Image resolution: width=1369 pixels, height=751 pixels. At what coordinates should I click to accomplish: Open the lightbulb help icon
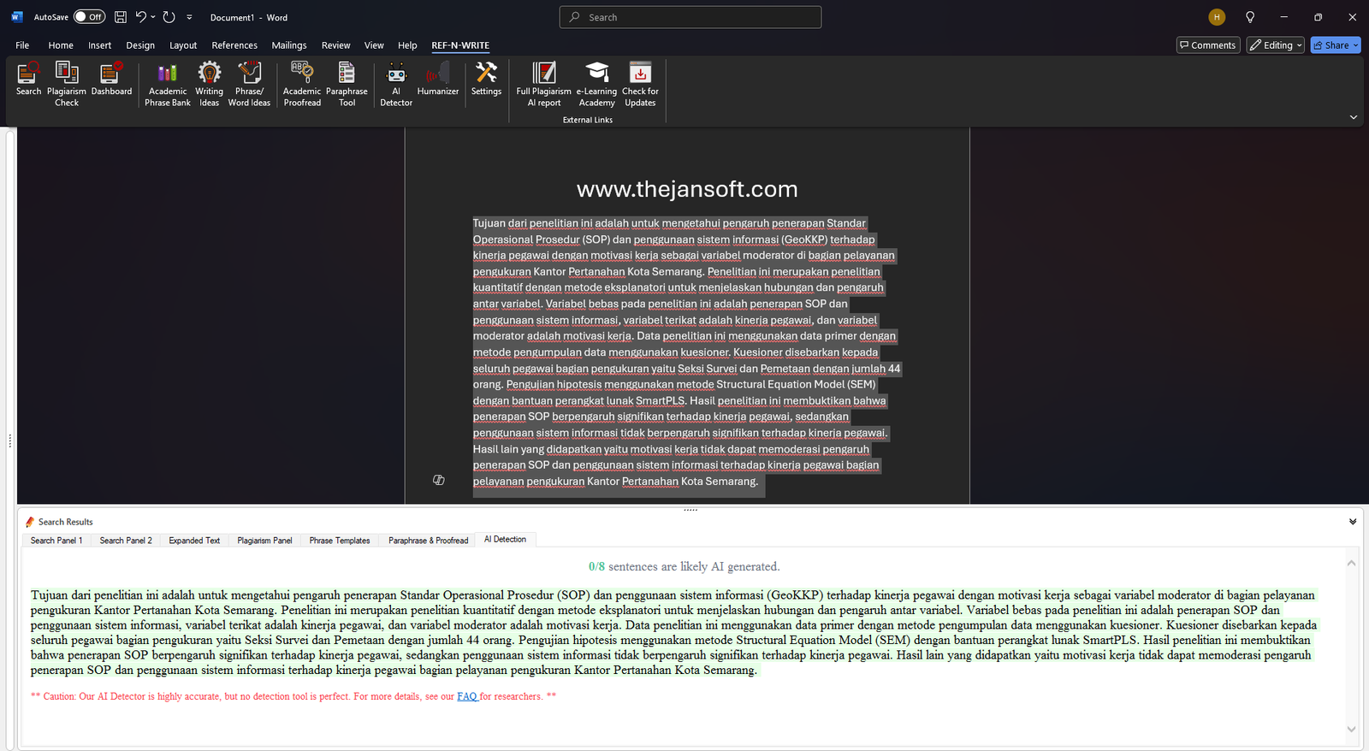tap(1250, 17)
